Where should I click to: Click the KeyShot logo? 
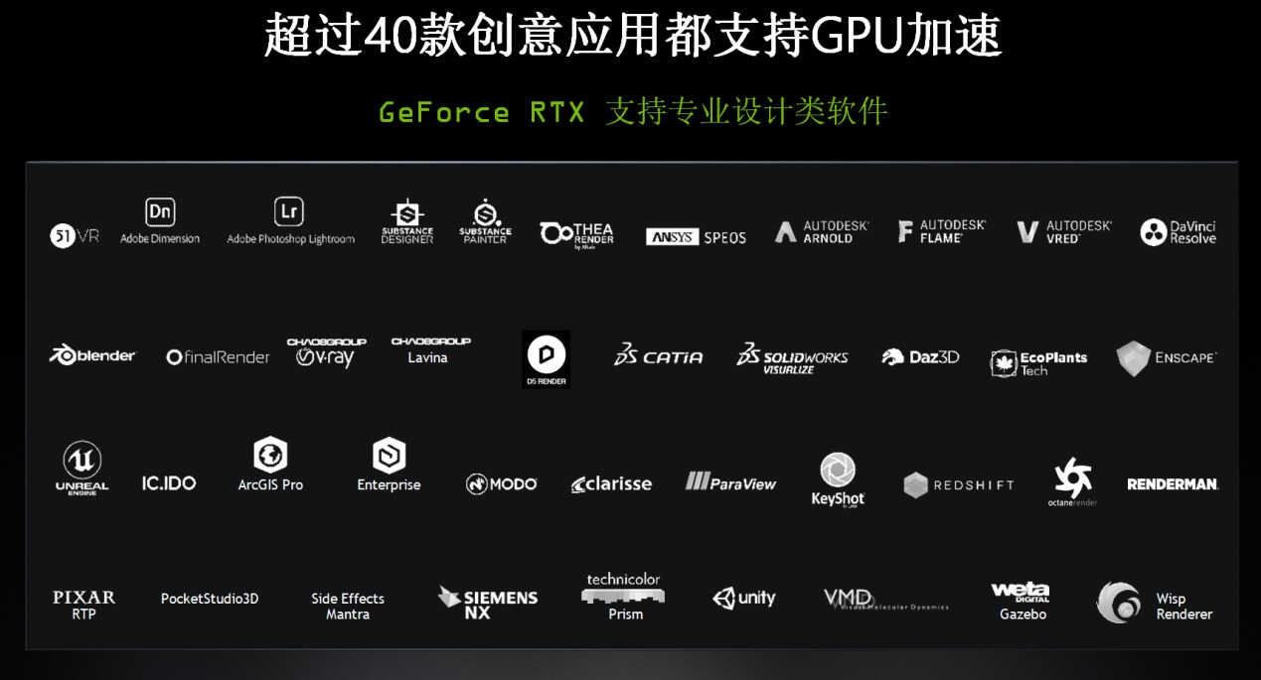click(x=838, y=480)
